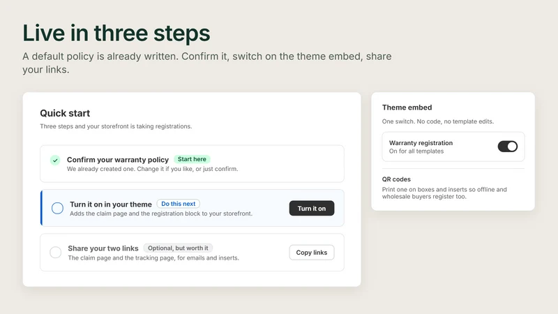
Task: Click the Live in three steps title
Action: 116,33
